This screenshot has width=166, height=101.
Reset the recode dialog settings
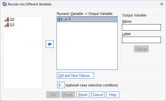pyautogui.click(x=83, y=95)
